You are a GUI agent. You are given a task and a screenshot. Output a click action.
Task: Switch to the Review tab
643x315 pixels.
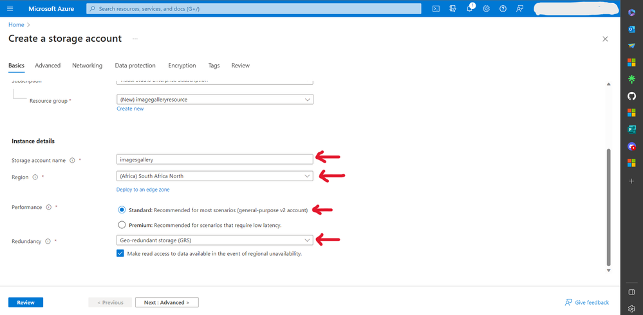[x=240, y=66]
